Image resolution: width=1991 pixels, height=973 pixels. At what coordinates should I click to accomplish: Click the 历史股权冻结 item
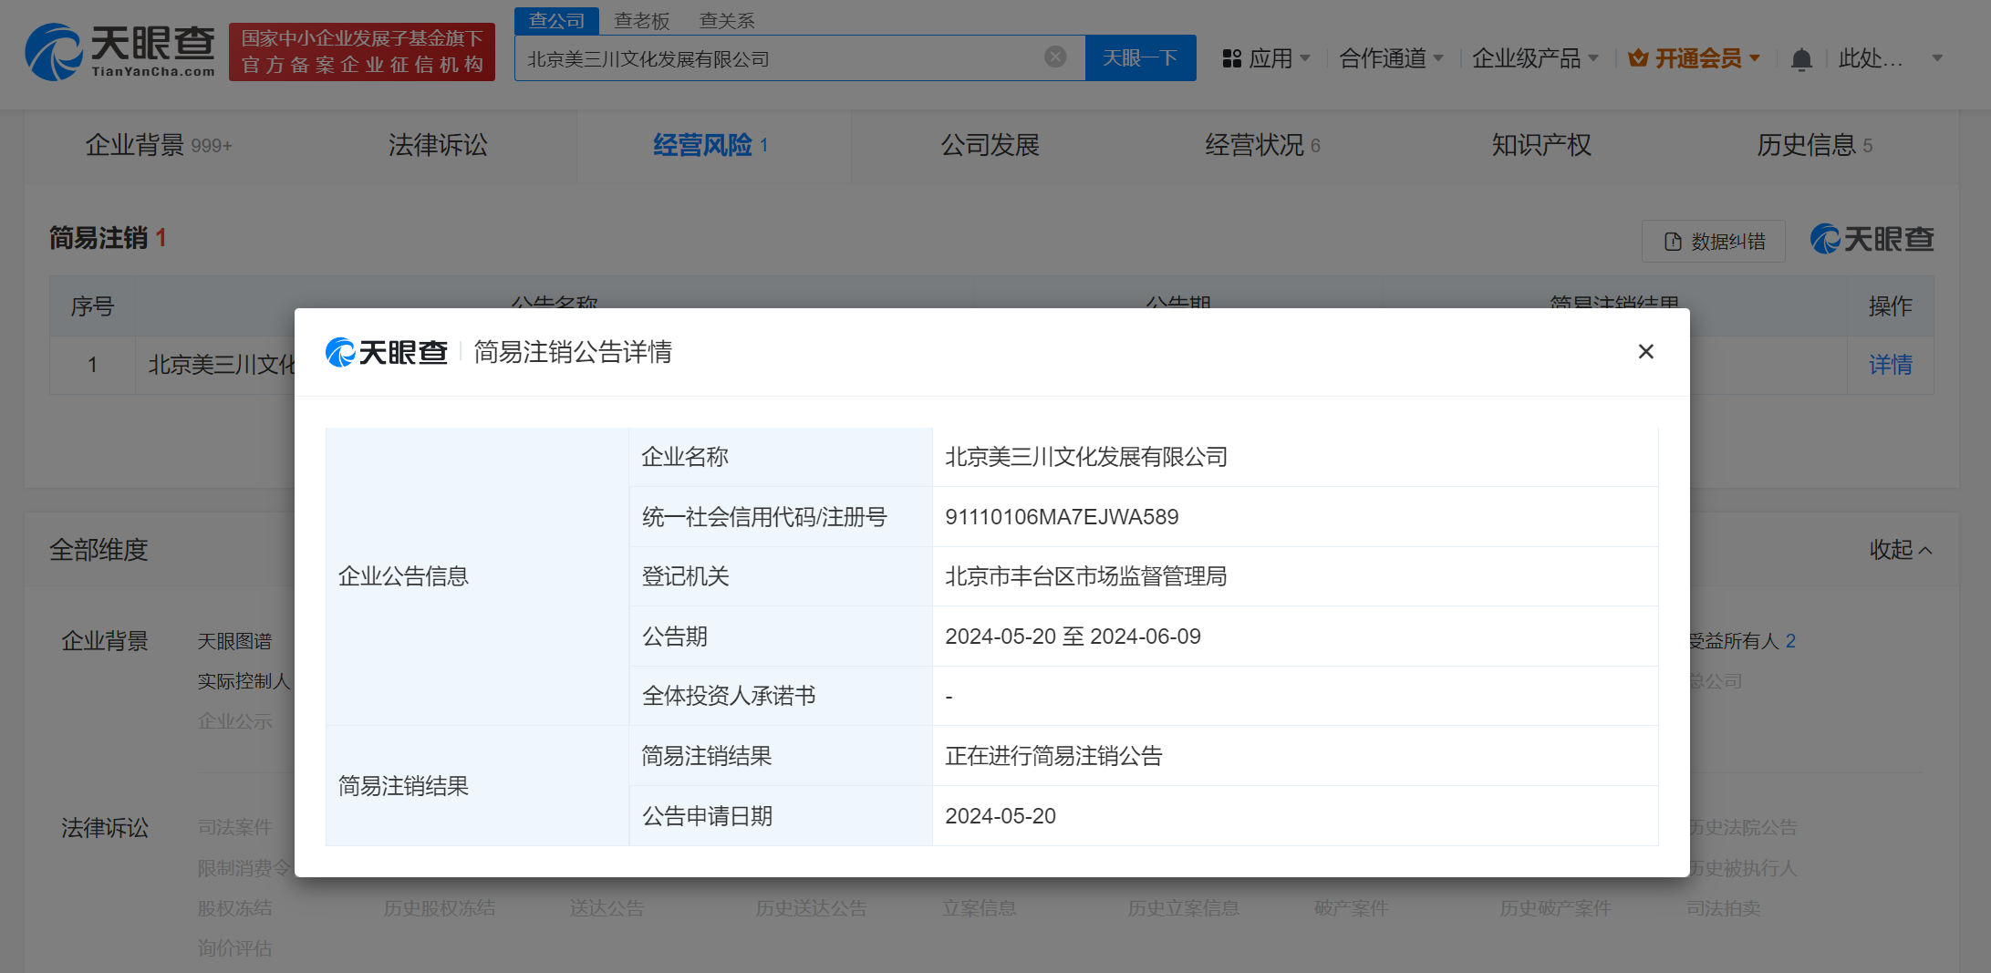click(x=439, y=908)
